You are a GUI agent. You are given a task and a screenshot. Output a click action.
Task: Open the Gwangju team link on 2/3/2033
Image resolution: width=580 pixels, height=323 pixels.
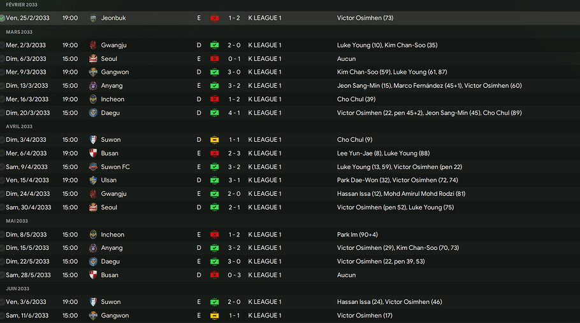(113, 45)
